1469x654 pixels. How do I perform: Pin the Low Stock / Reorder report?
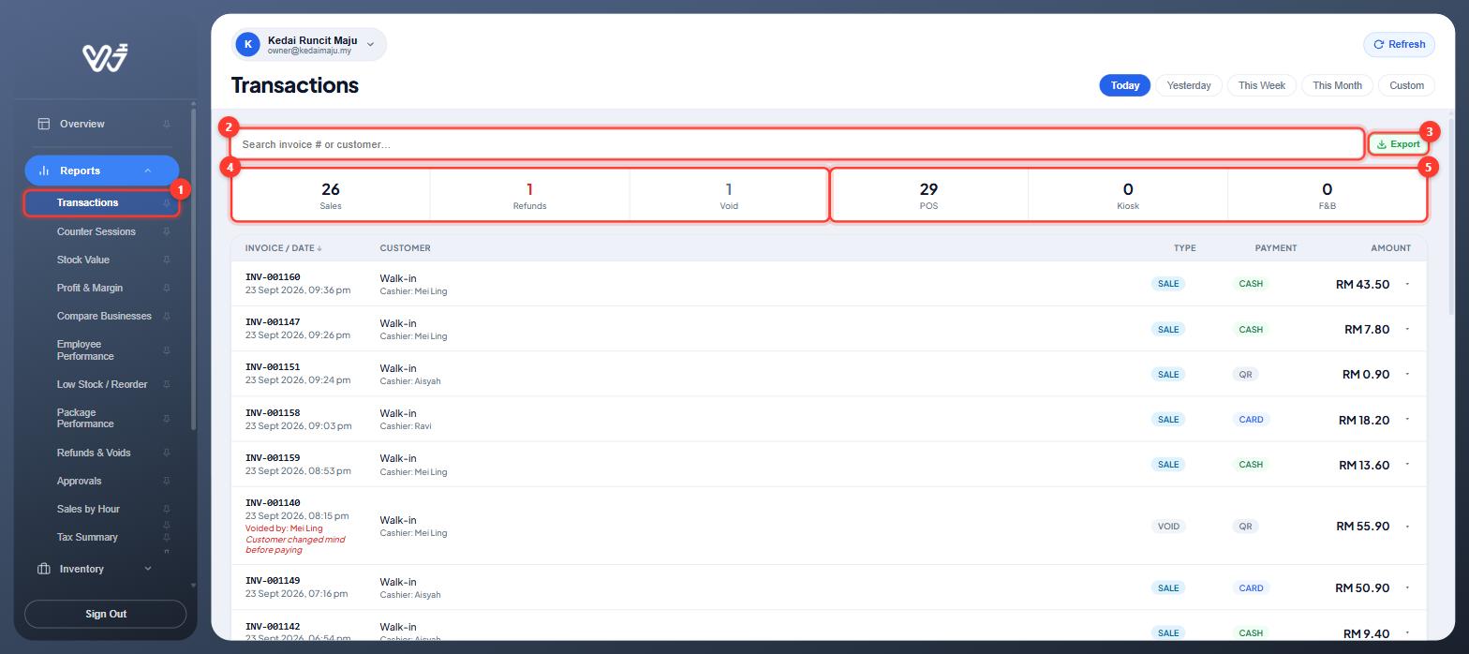click(167, 384)
